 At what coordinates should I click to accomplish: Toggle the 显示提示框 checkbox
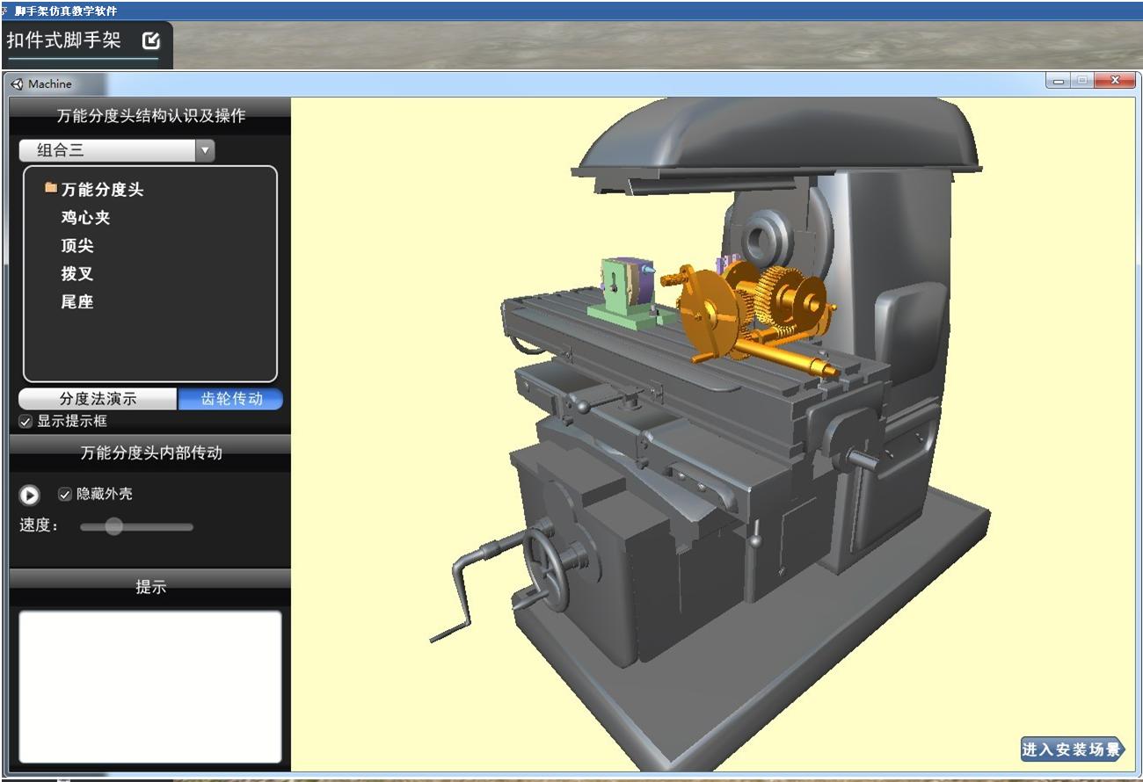pos(25,422)
